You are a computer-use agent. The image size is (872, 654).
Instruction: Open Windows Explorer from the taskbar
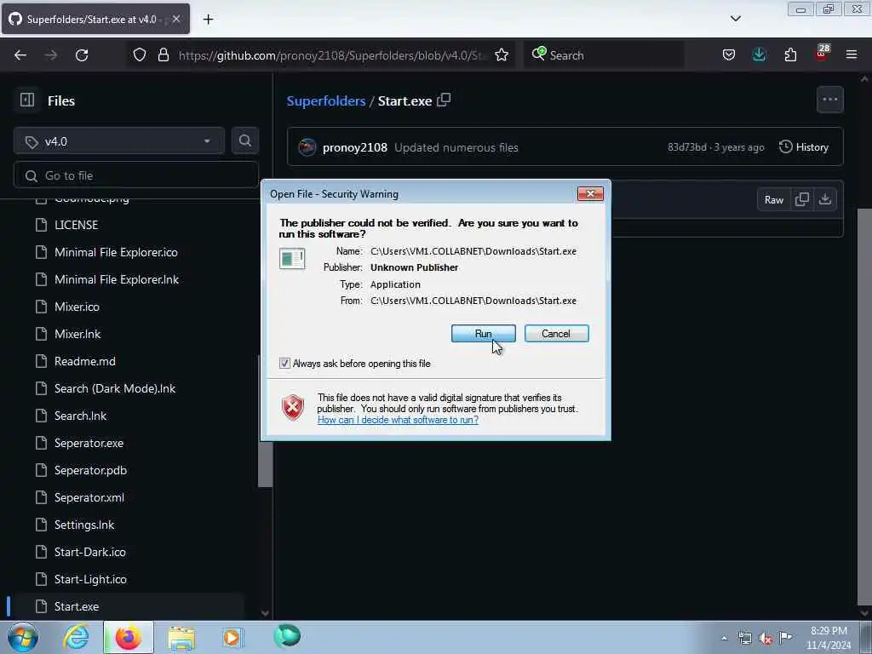pos(181,637)
